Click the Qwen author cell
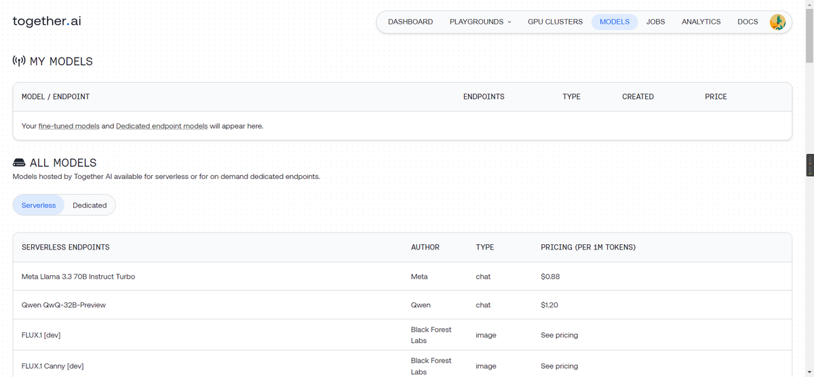Screen dimensions: 814x377 (421, 305)
